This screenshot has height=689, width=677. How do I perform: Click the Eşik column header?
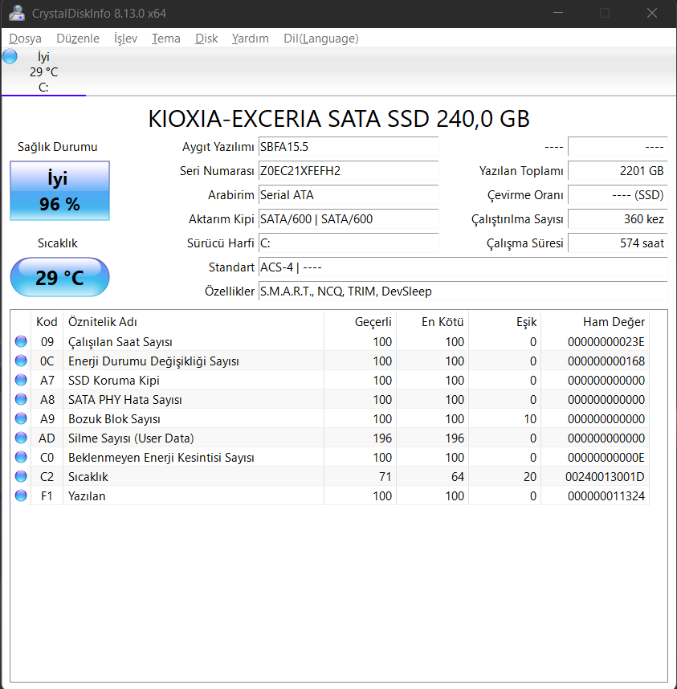505,322
